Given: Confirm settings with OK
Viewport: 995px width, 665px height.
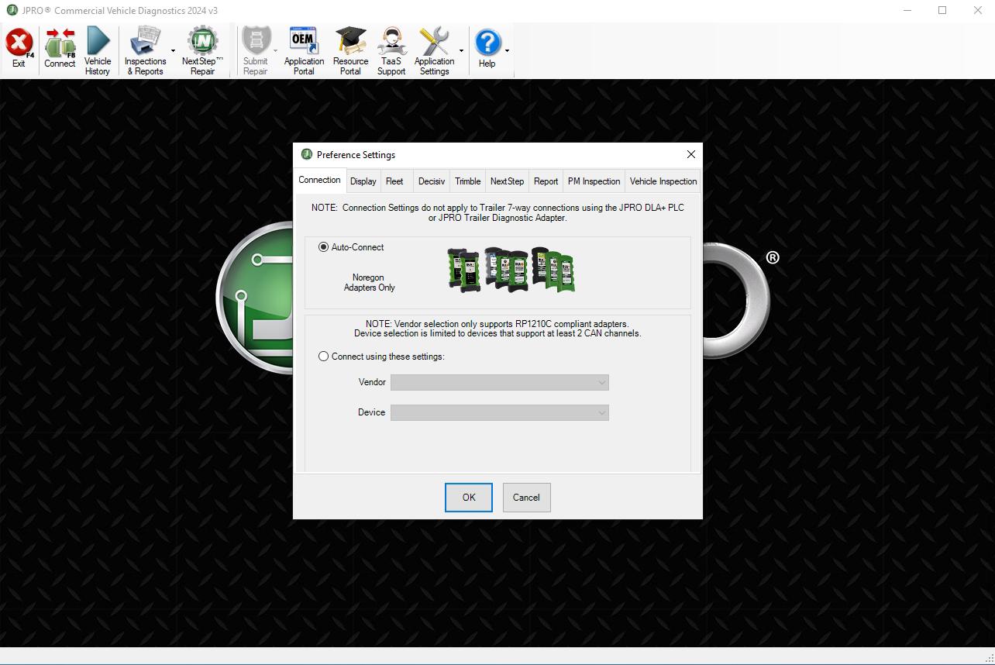Looking at the screenshot, I should click(468, 497).
